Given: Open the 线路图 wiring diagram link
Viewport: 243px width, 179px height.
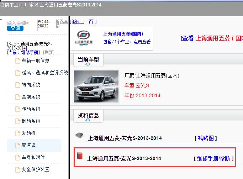Looking at the screenshot, I should pyautogui.click(x=206, y=138).
